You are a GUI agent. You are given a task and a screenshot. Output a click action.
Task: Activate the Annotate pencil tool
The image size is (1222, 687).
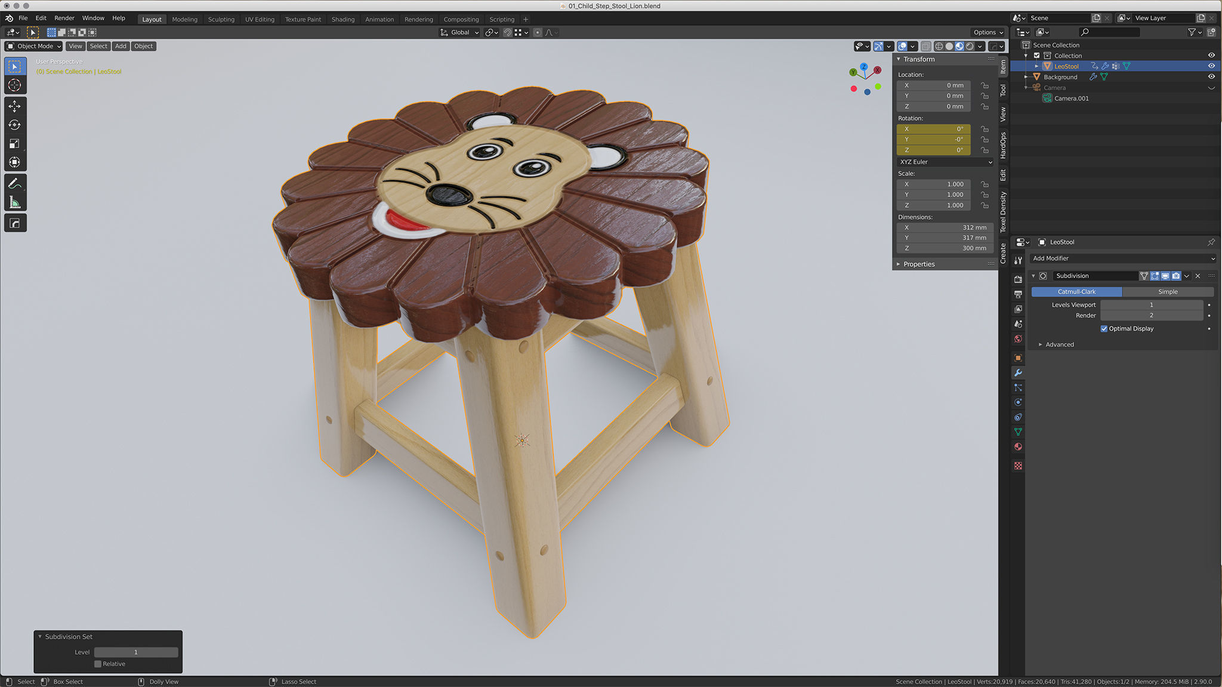(15, 184)
